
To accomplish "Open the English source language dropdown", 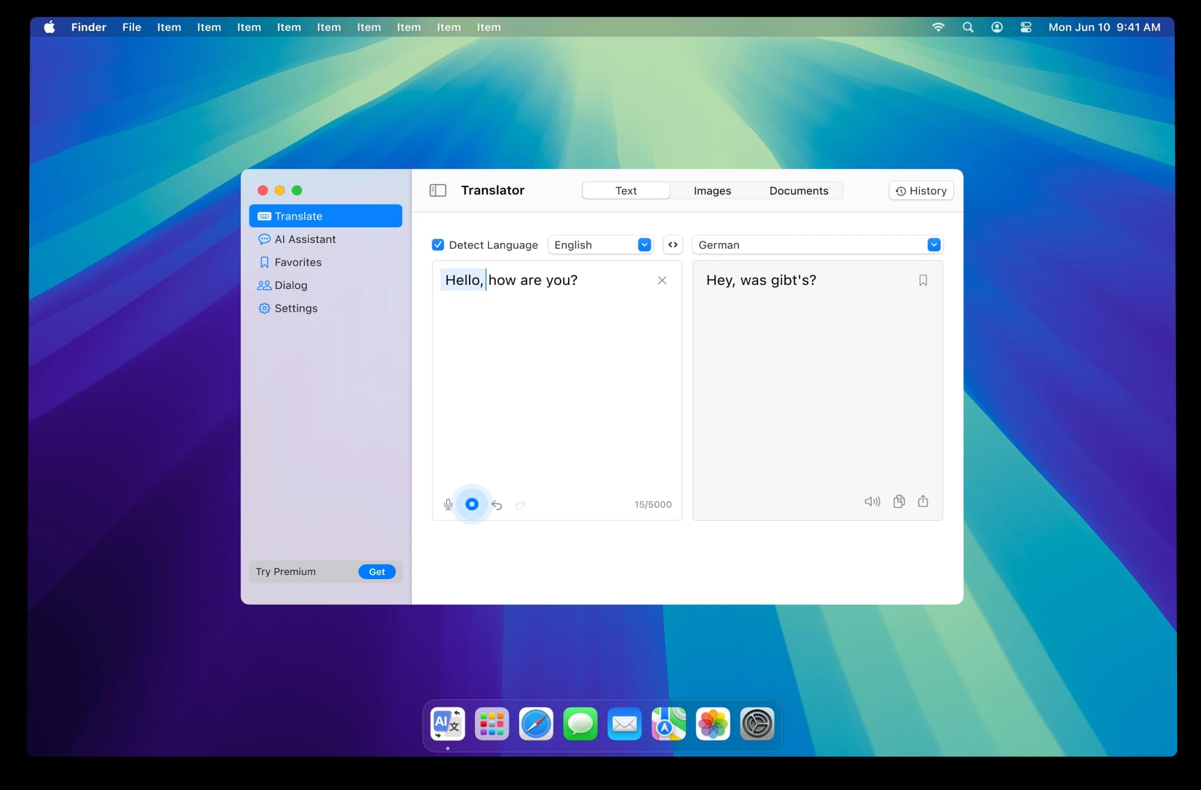I will pyautogui.click(x=600, y=245).
